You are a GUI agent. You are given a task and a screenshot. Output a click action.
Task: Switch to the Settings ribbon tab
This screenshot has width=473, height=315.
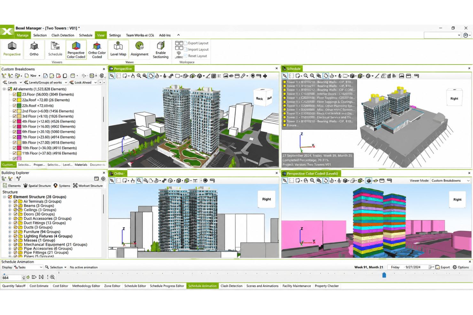[x=115, y=35]
